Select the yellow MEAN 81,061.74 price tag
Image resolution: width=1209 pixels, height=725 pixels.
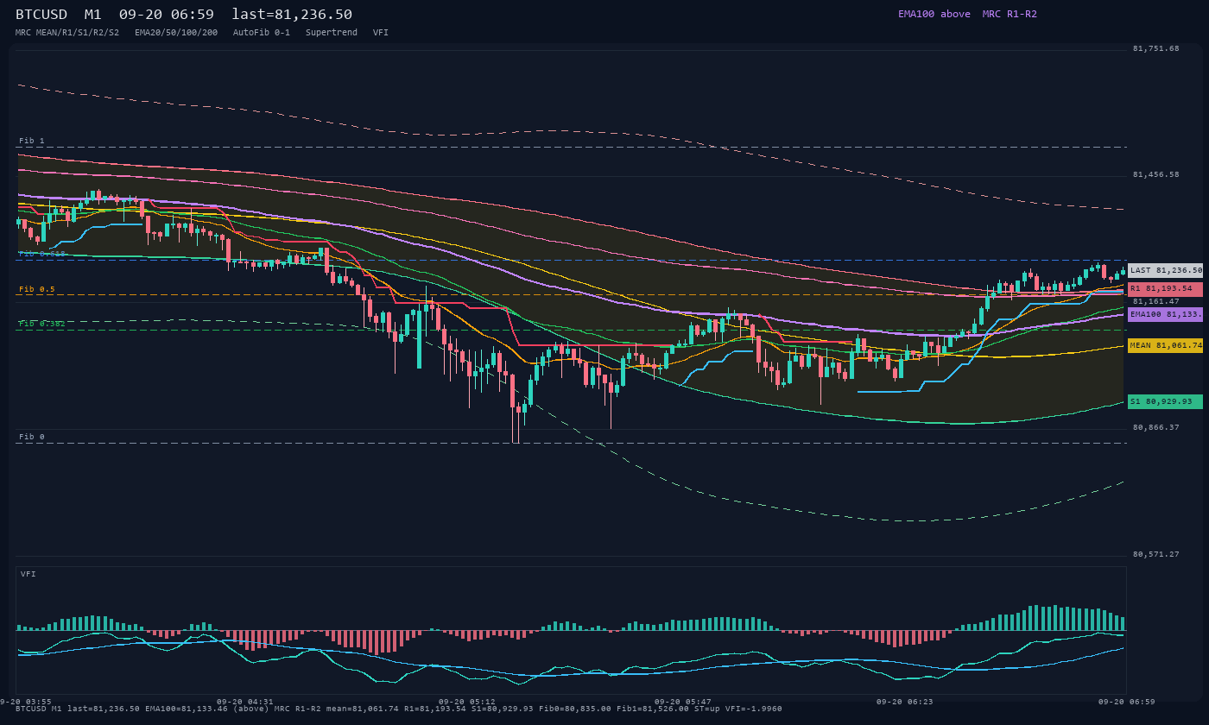click(x=1165, y=345)
